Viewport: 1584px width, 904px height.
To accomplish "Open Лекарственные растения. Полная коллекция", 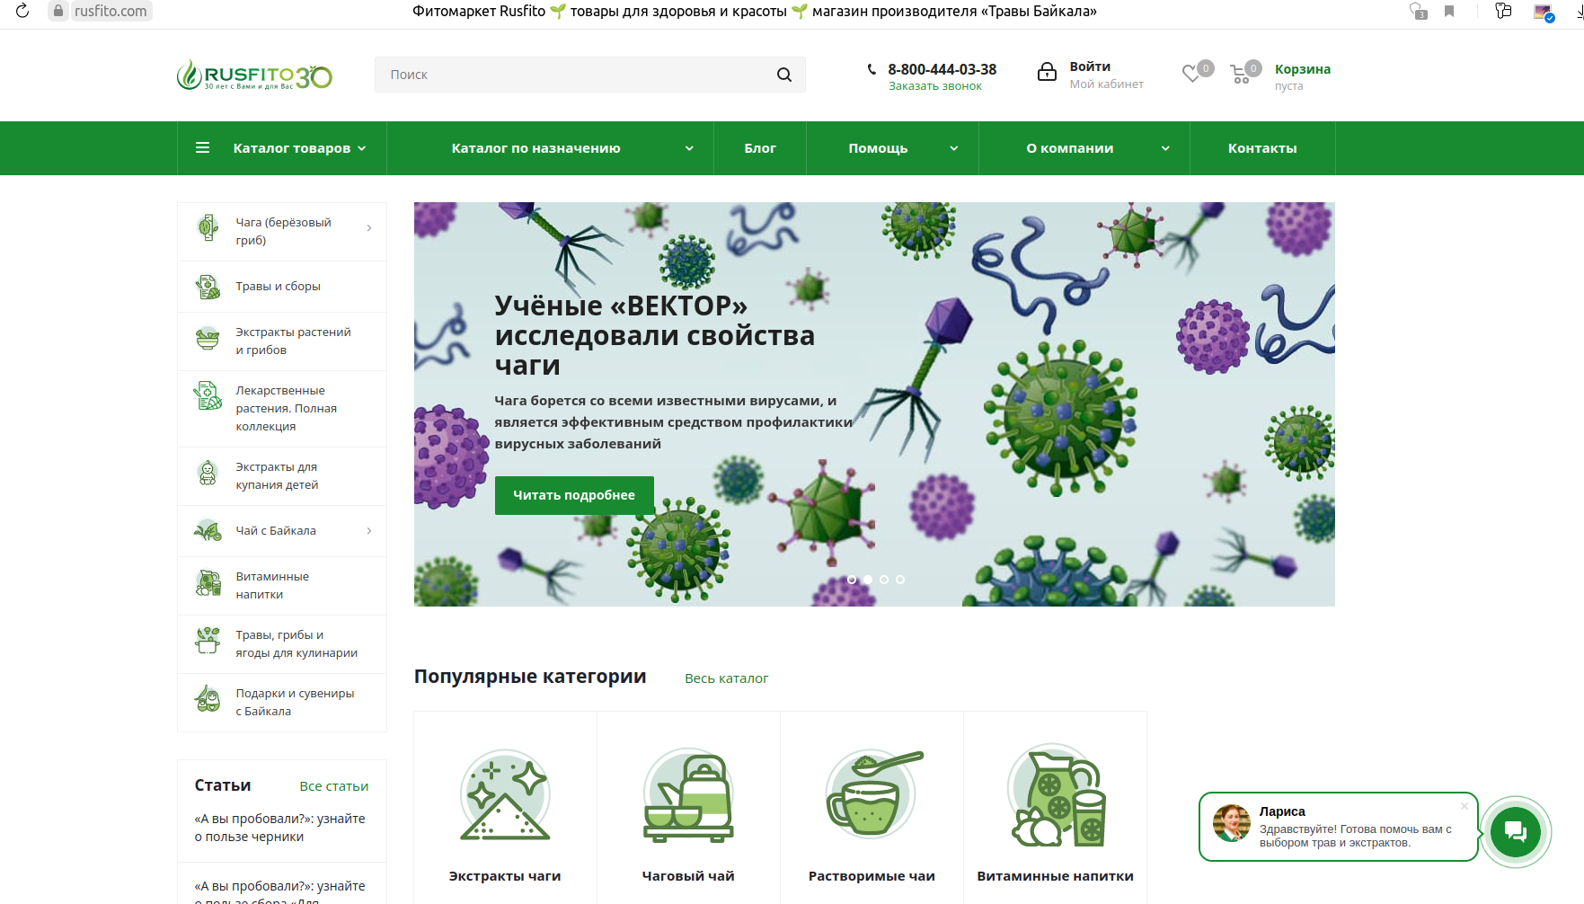I will pos(282,409).
